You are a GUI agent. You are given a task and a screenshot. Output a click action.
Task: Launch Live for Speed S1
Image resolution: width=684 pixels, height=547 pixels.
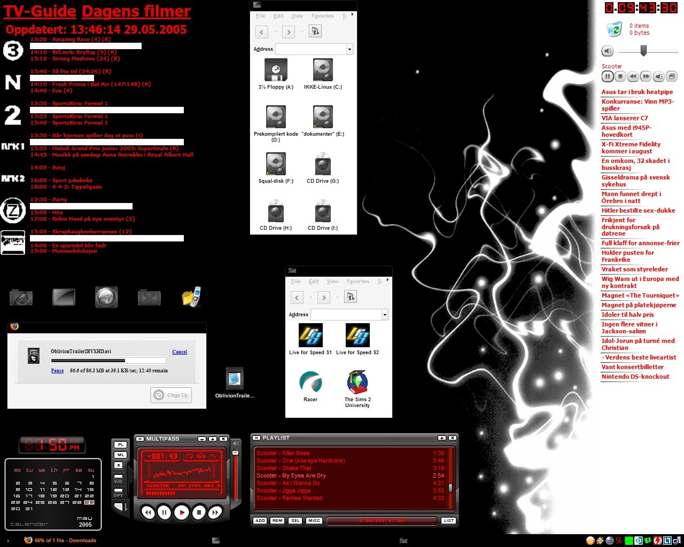[x=310, y=339]
